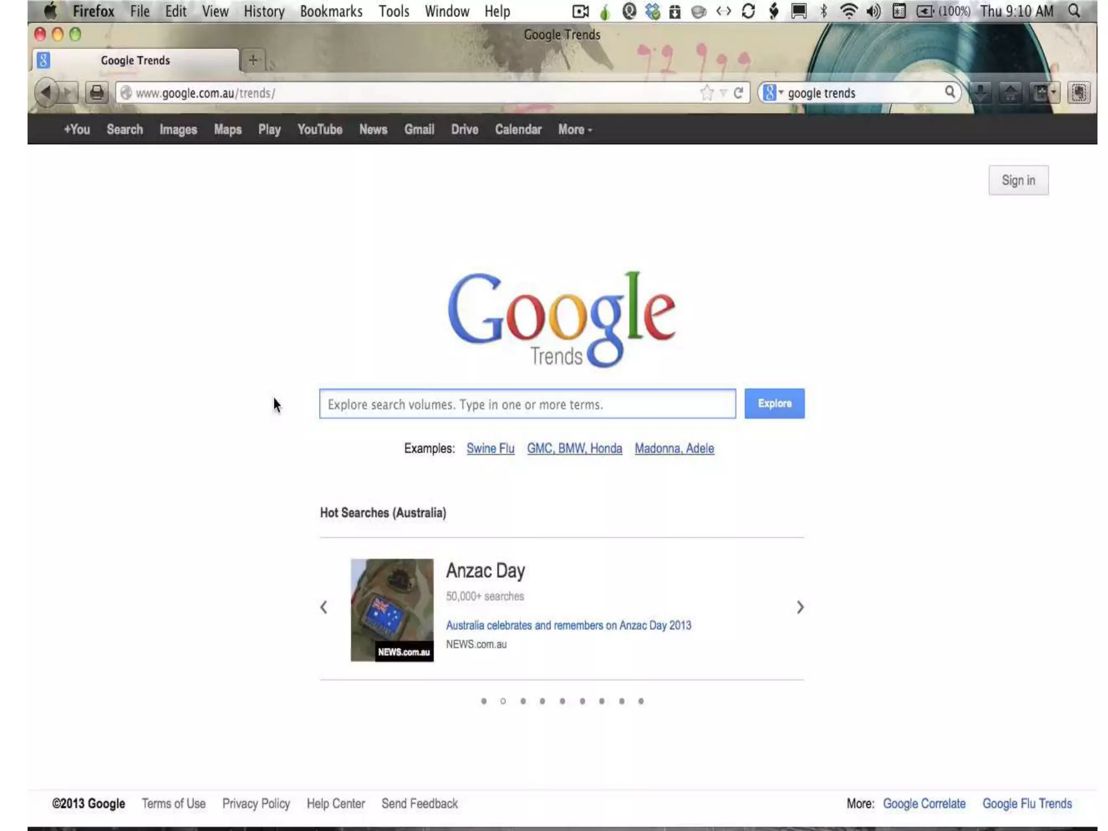Bookmark page with the star icon

707,93
